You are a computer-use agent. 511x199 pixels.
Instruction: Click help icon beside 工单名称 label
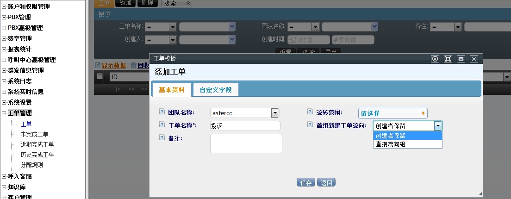162,124
